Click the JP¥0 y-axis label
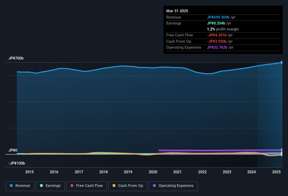288x196 pixels. point(13,150)
